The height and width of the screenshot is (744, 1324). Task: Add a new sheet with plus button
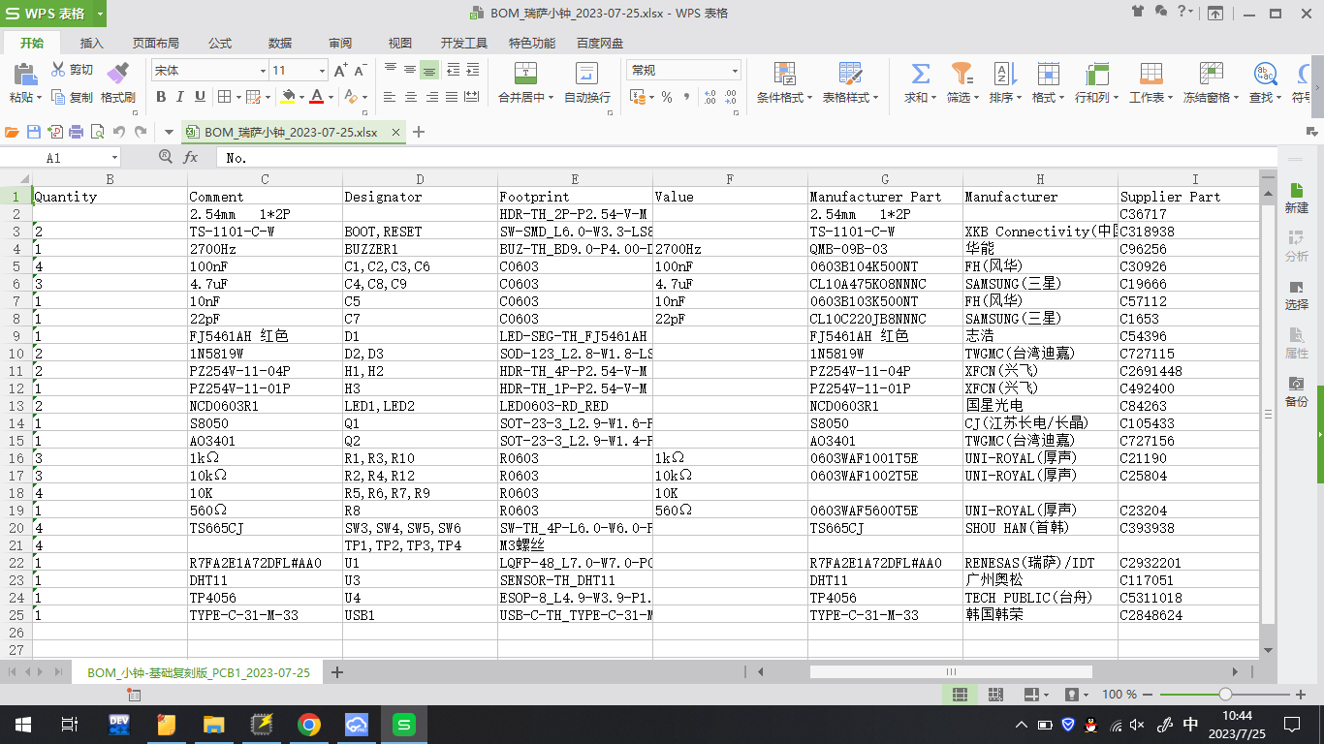[337, 672]
